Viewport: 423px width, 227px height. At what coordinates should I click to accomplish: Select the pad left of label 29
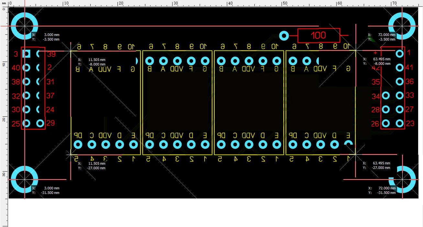pos(40,123)
